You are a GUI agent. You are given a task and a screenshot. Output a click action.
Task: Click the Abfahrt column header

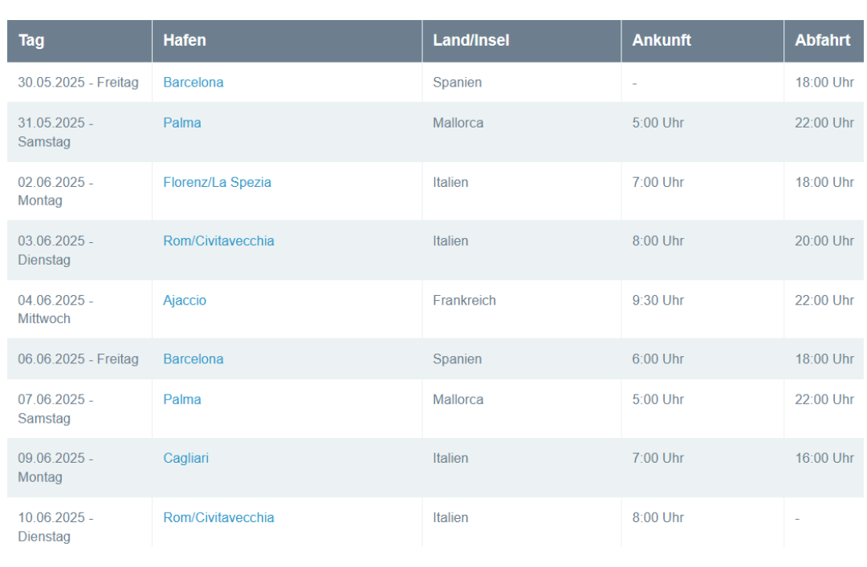(822, 40)
